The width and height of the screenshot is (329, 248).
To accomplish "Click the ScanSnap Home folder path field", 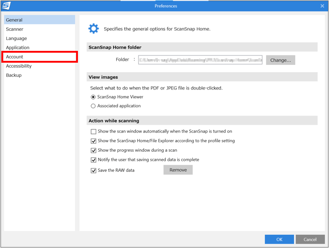I will [x=200, y=60].
